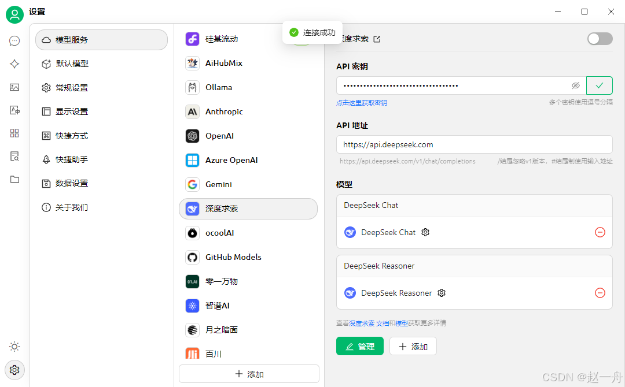Image resolution: width=625 pixels, height=387 pixels.
Task: Open 深度求索 official site external link icon
Action: [377, 39]
